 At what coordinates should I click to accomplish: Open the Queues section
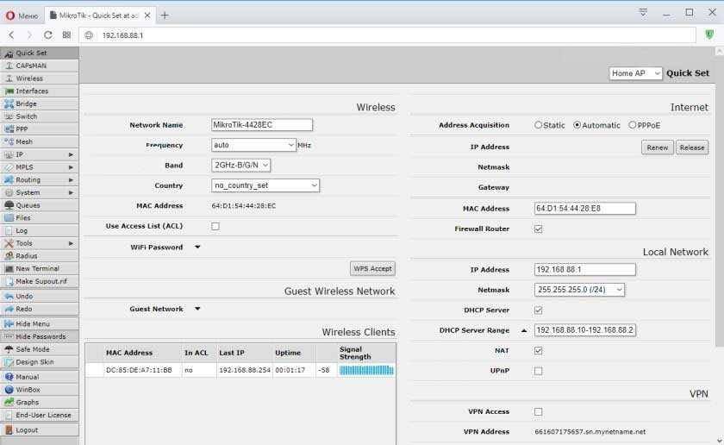tap(28, 205)
